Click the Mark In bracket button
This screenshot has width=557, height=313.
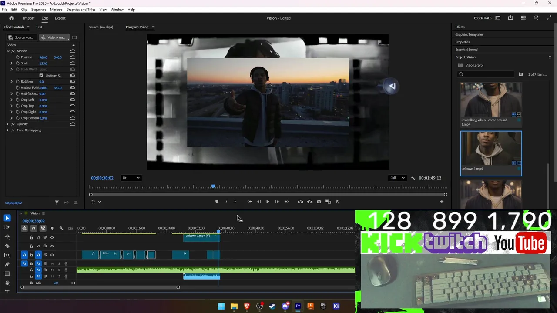point(227,202)
